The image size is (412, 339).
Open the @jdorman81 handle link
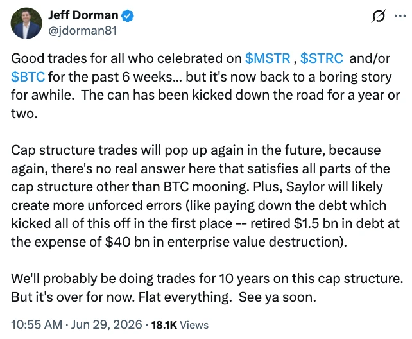tap(83, 30)
